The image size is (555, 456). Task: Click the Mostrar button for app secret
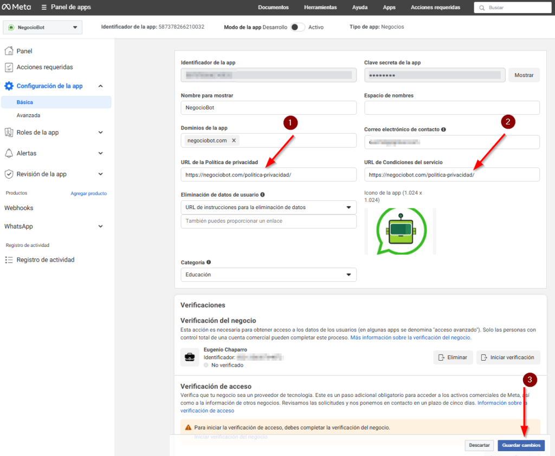tap(524, 75)
